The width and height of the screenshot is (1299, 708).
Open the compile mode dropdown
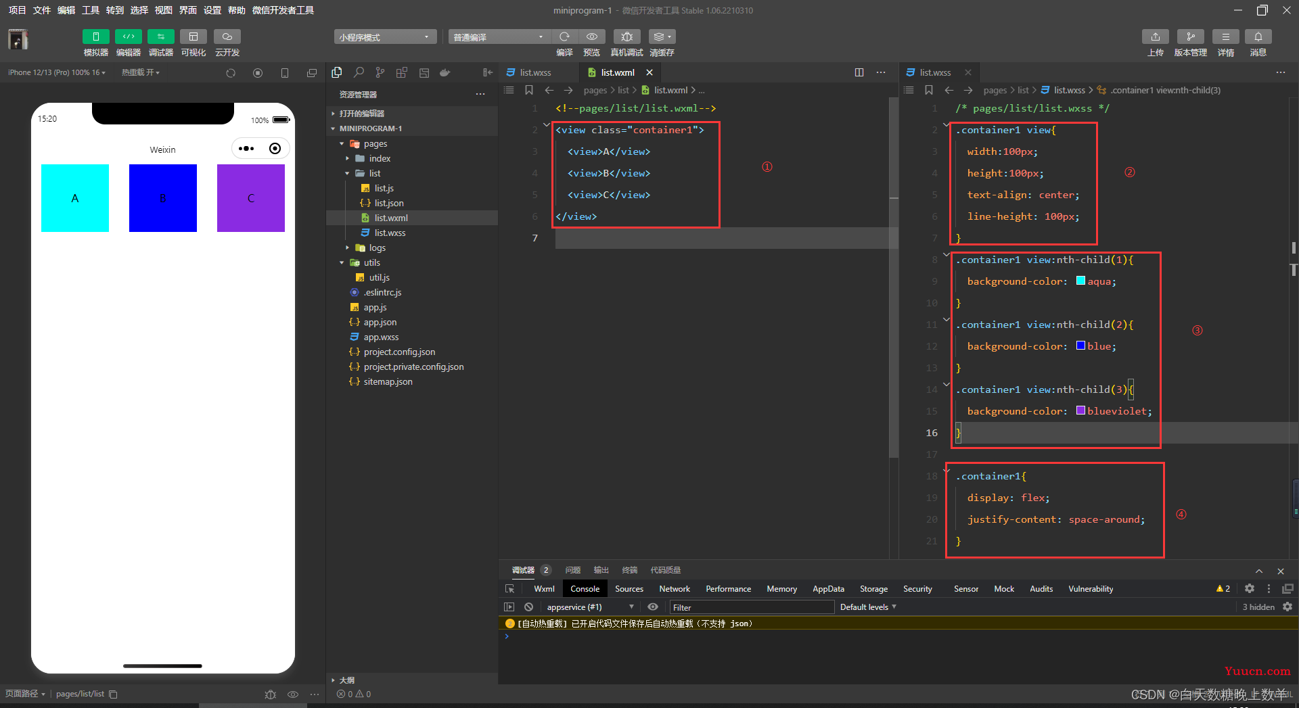pyautogui.click(x=498, y=37)
